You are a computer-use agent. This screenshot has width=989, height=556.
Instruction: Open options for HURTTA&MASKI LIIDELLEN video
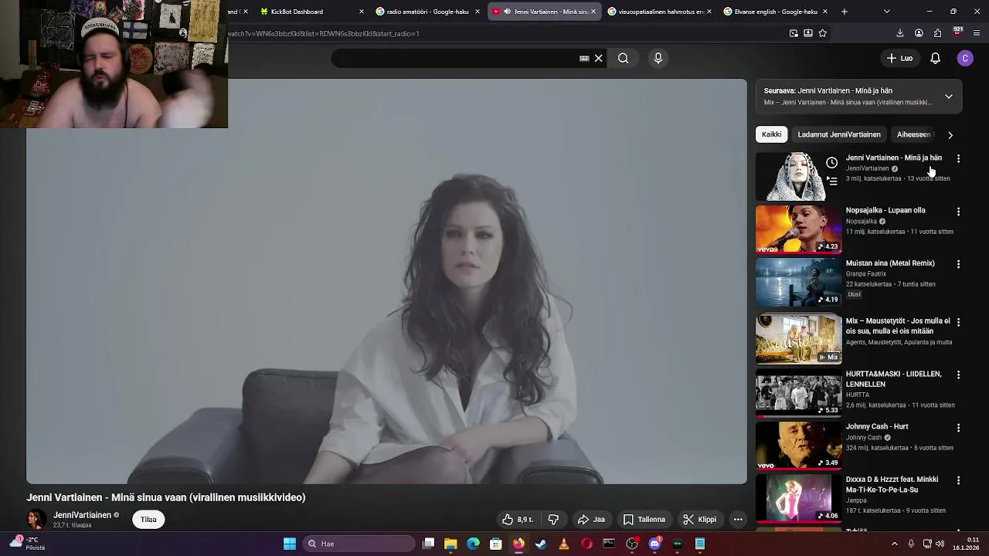958,375
